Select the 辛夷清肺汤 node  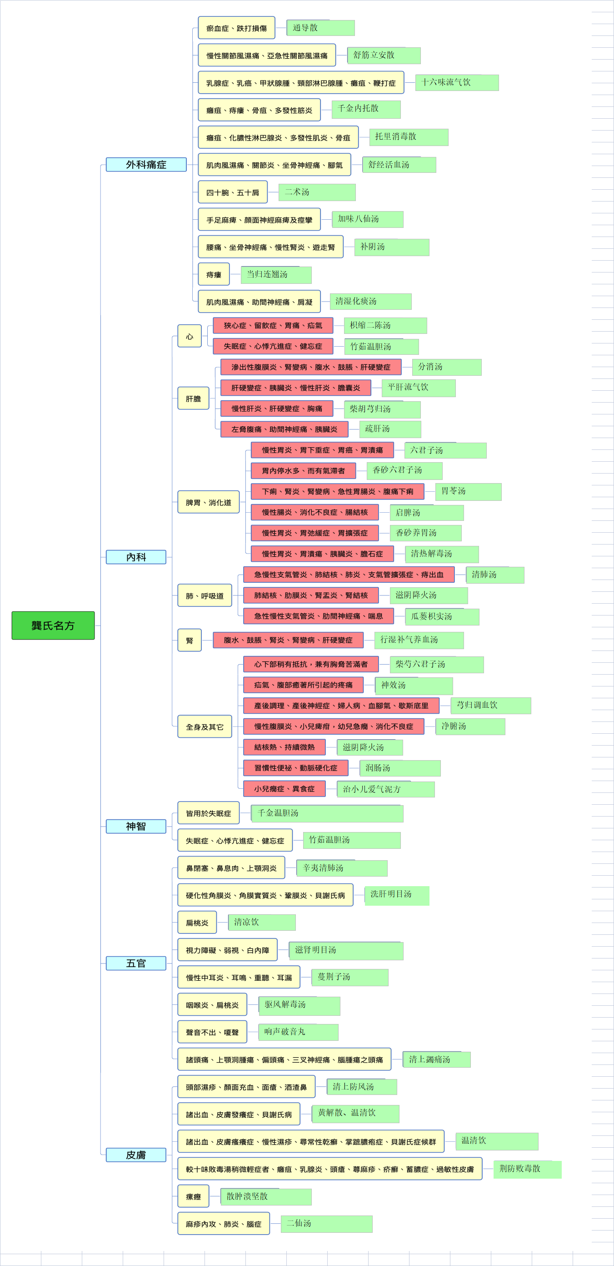342,868
